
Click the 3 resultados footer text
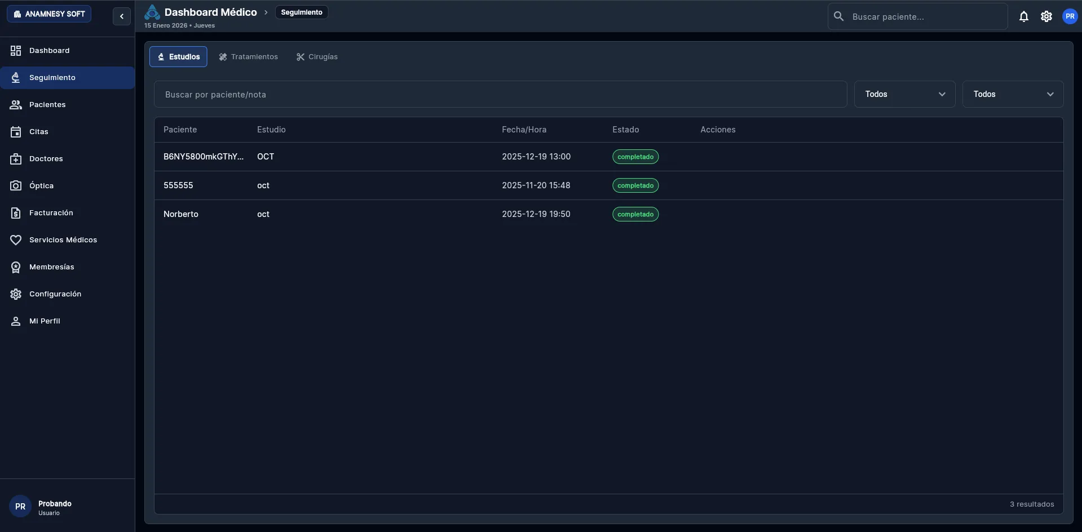pyautogui.click(x=1032, y=504)
